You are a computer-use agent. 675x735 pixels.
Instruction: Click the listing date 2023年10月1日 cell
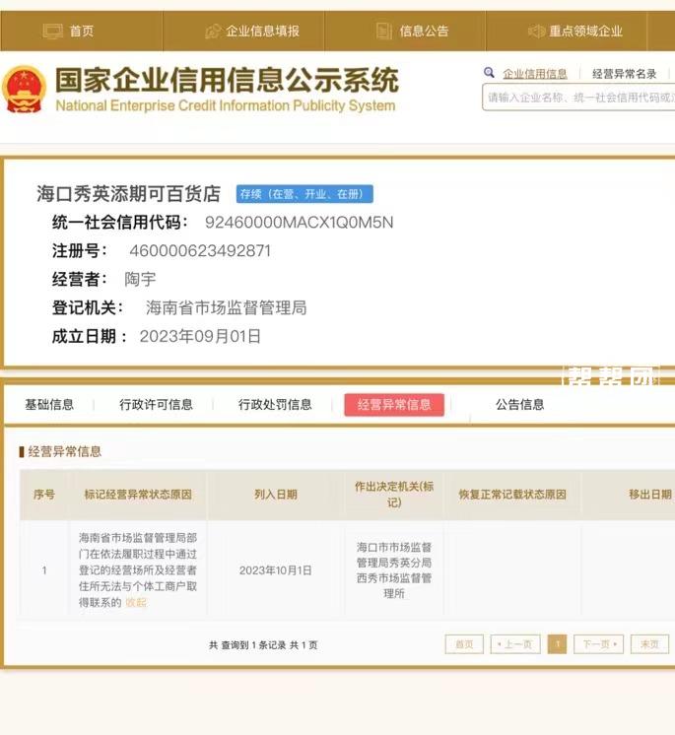[276, 570]
